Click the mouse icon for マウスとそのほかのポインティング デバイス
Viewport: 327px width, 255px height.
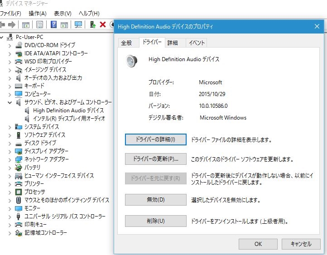(19, 200)
